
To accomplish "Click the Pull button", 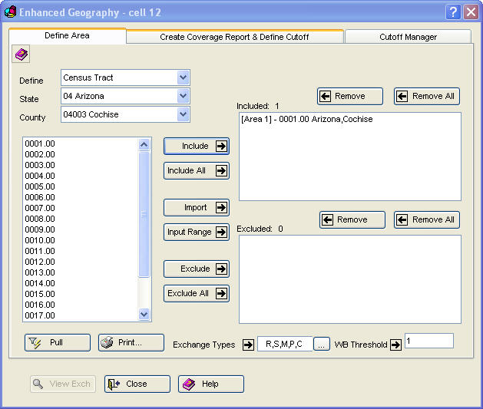I will coord(57,343).
